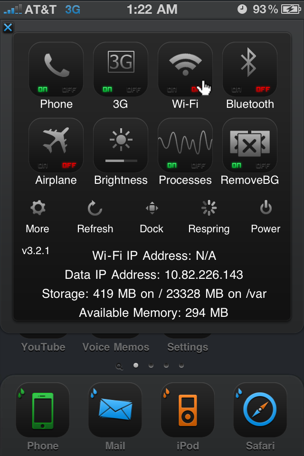Tap the 1:22 AM clock

pyautogui.click(x=152, y=9)
